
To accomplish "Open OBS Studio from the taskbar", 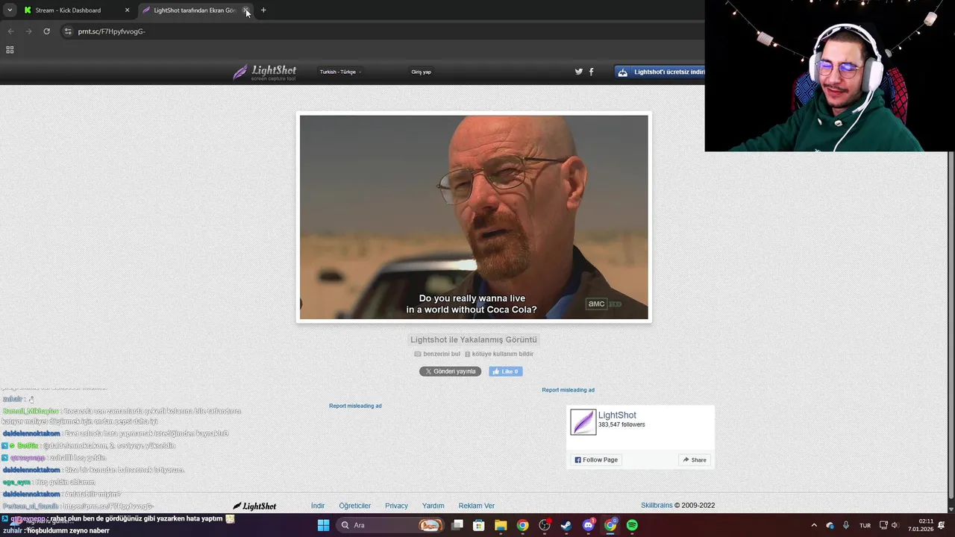I will pos(545,525).
